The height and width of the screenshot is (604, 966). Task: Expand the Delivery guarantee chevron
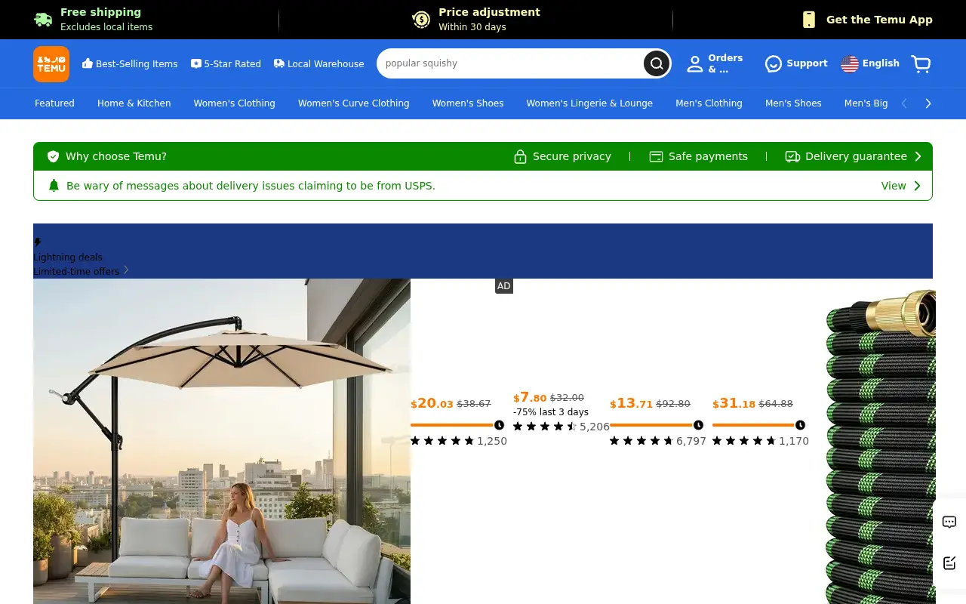pos(918,156)
